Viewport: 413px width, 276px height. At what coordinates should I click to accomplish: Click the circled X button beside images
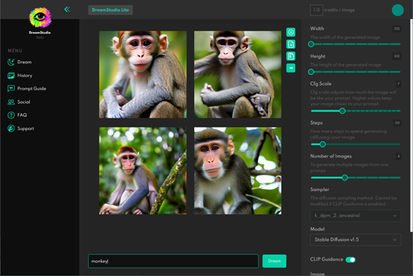pos(291,32)
